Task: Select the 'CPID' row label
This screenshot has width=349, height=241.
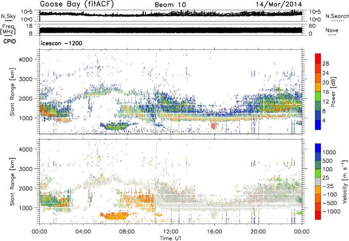Action: (10, 41)
